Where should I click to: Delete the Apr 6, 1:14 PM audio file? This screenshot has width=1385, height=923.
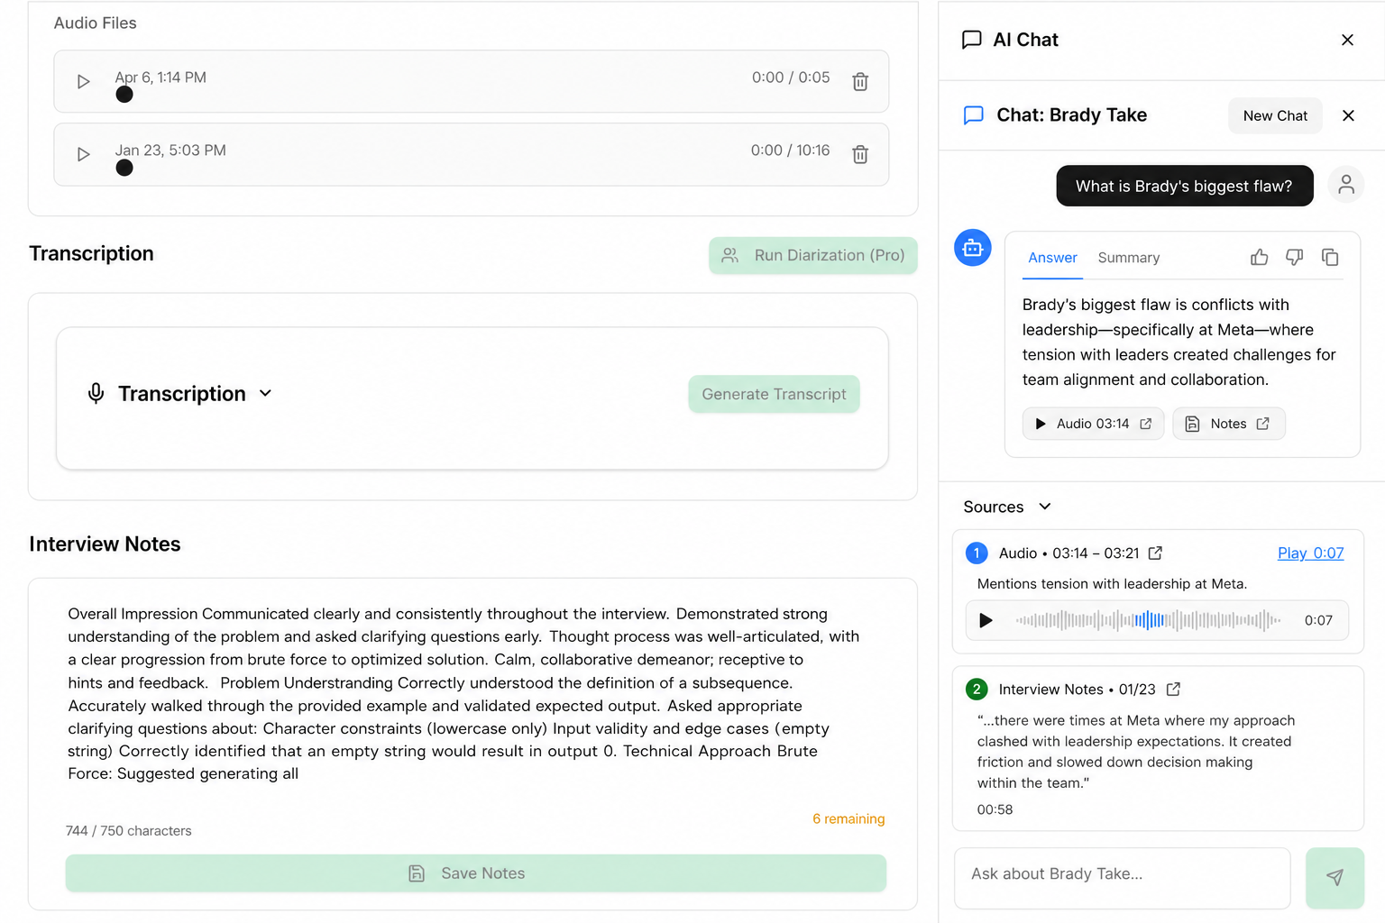coord(860,82)
